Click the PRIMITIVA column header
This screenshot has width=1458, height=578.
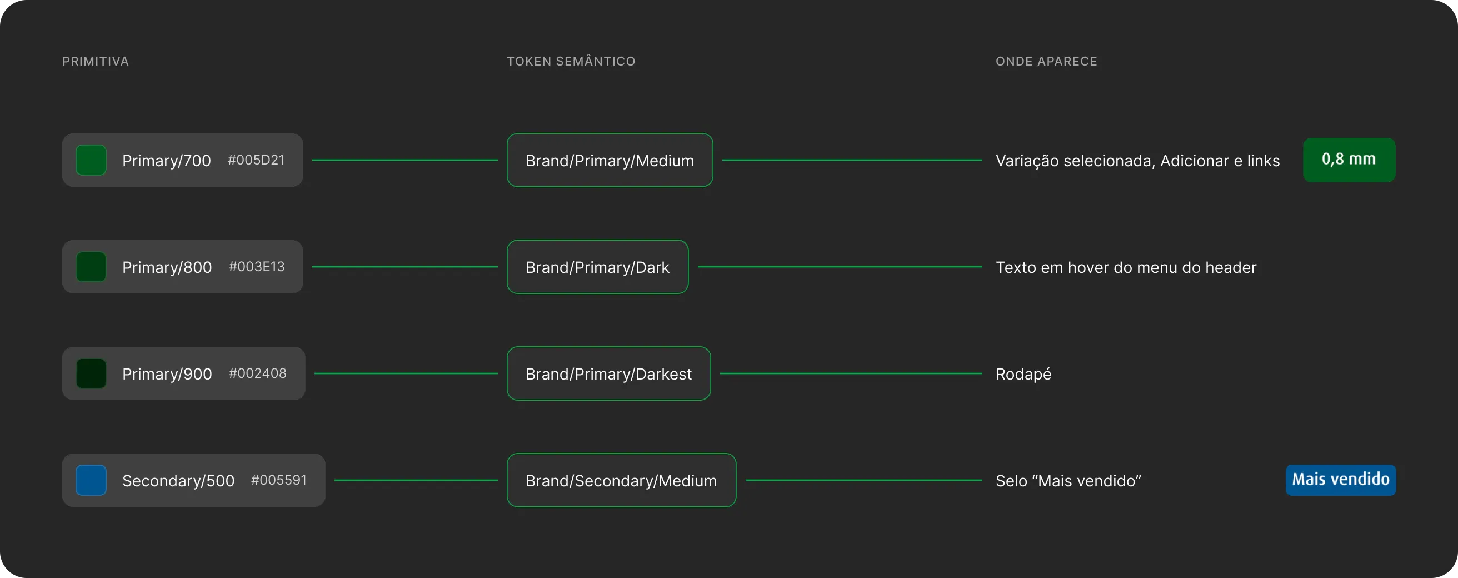coord(96,61)
